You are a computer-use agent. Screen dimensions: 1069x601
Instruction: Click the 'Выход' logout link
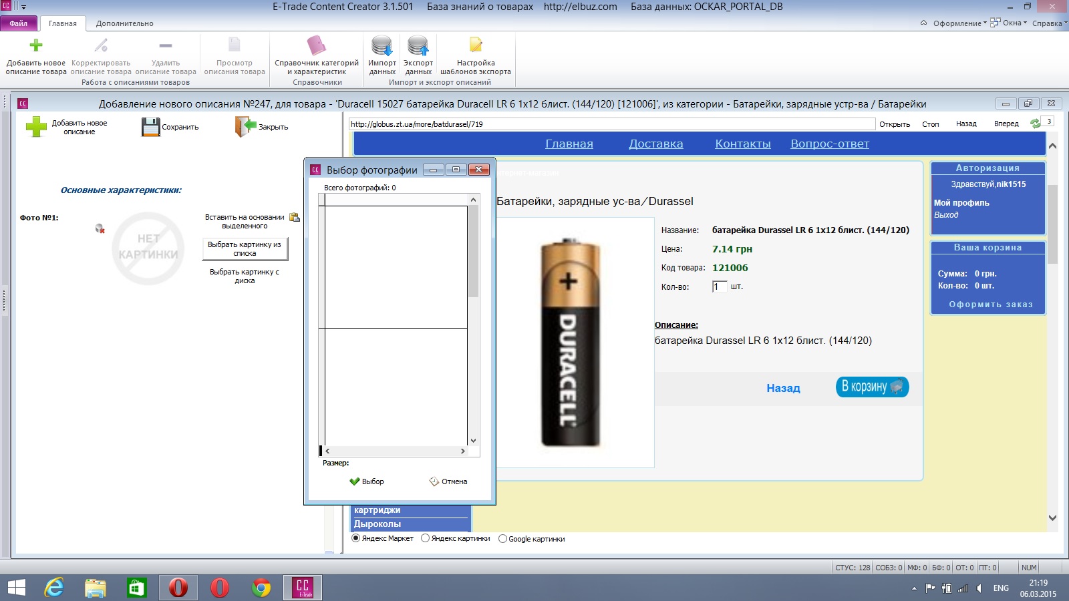[946, 215]
